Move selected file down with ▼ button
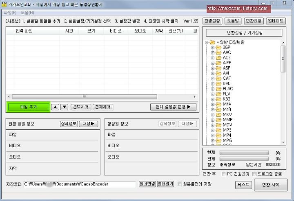Viewport: 294px width, 201px height. (65, 107)
